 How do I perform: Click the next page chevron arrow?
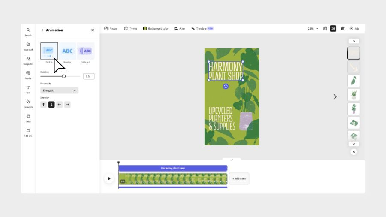(335, 97)
